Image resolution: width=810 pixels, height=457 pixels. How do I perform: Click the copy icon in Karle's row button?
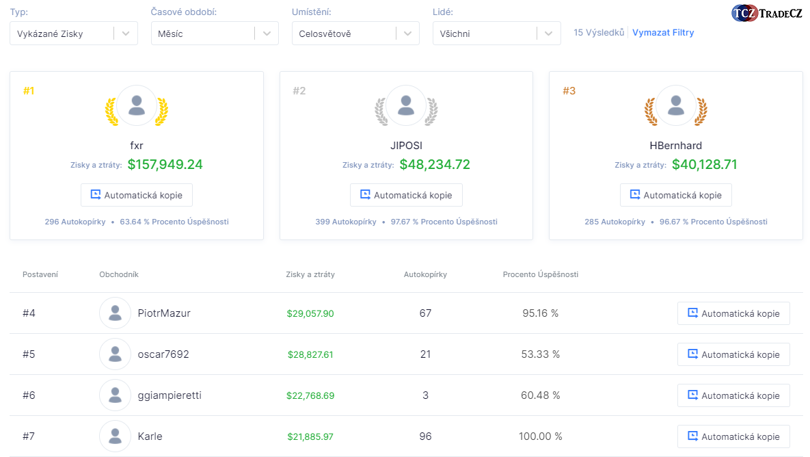(x=692, y=436)
